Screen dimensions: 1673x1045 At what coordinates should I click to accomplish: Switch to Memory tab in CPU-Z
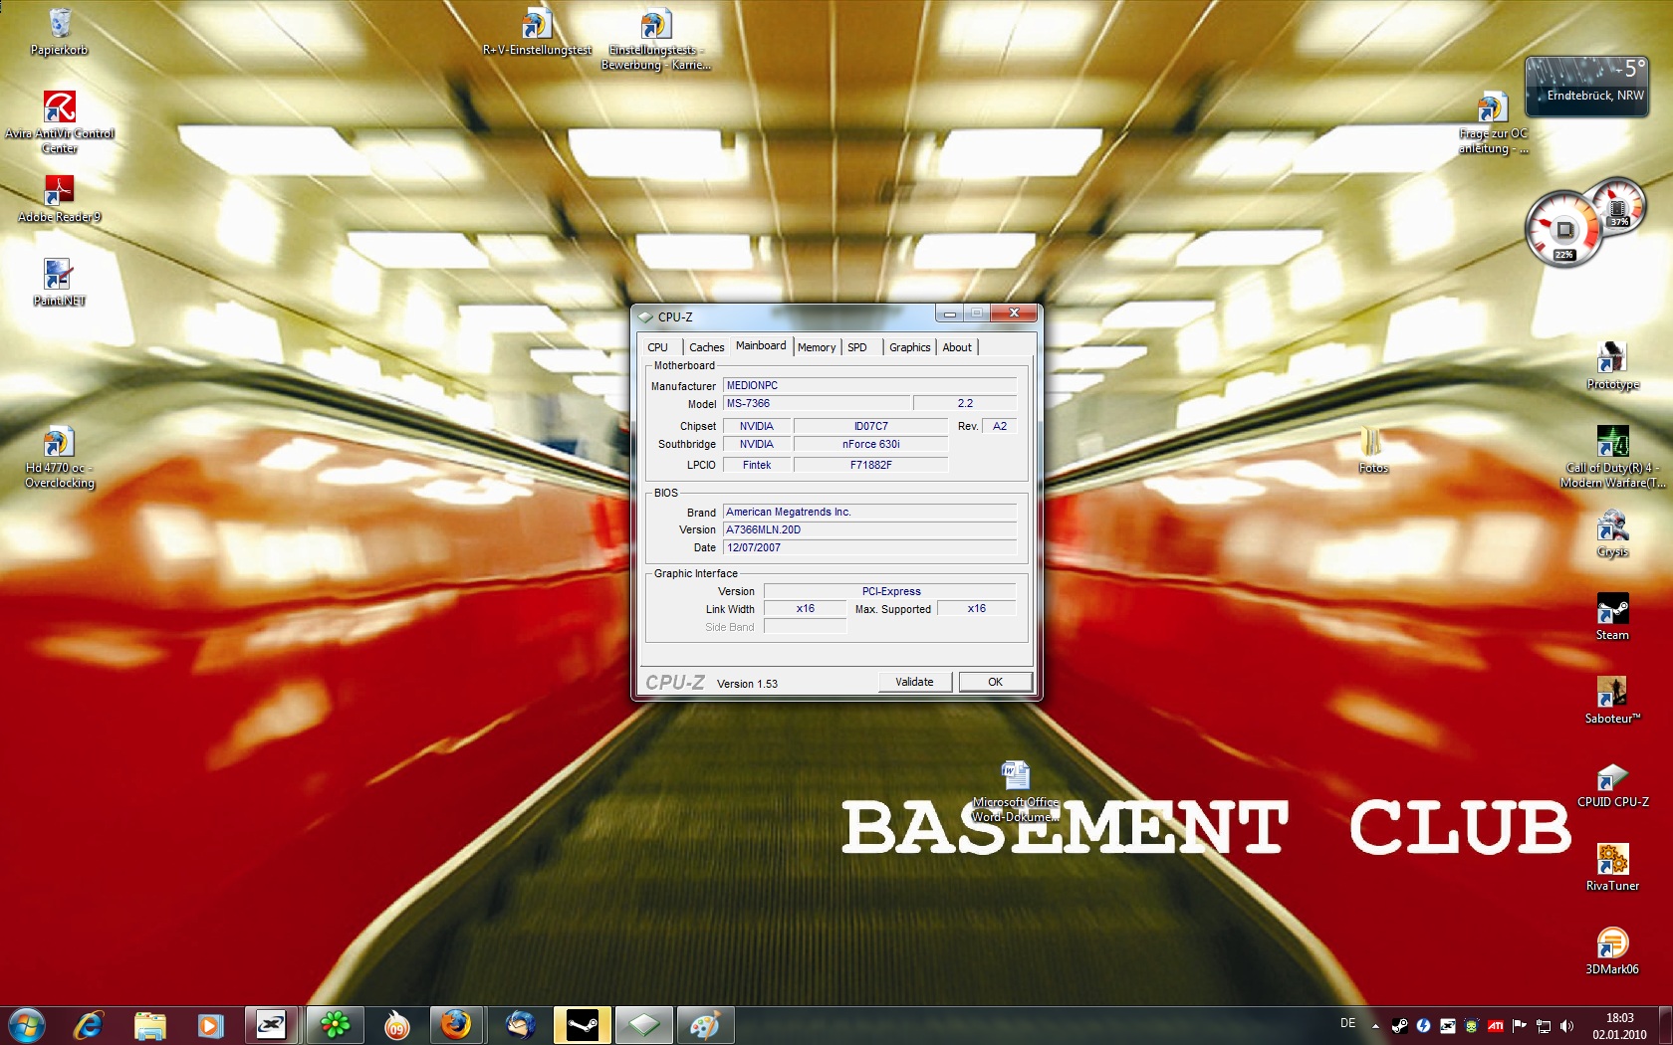click(x=817, y=347)
